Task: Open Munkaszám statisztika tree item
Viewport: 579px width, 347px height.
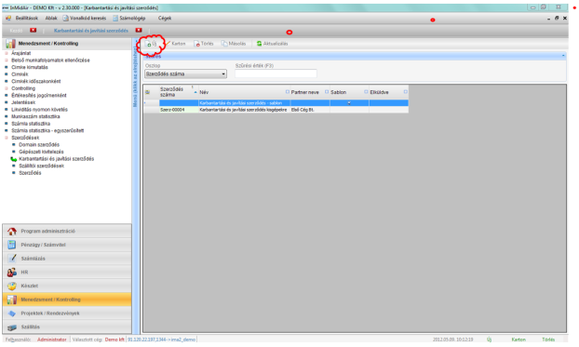Action: coord(35,116)
